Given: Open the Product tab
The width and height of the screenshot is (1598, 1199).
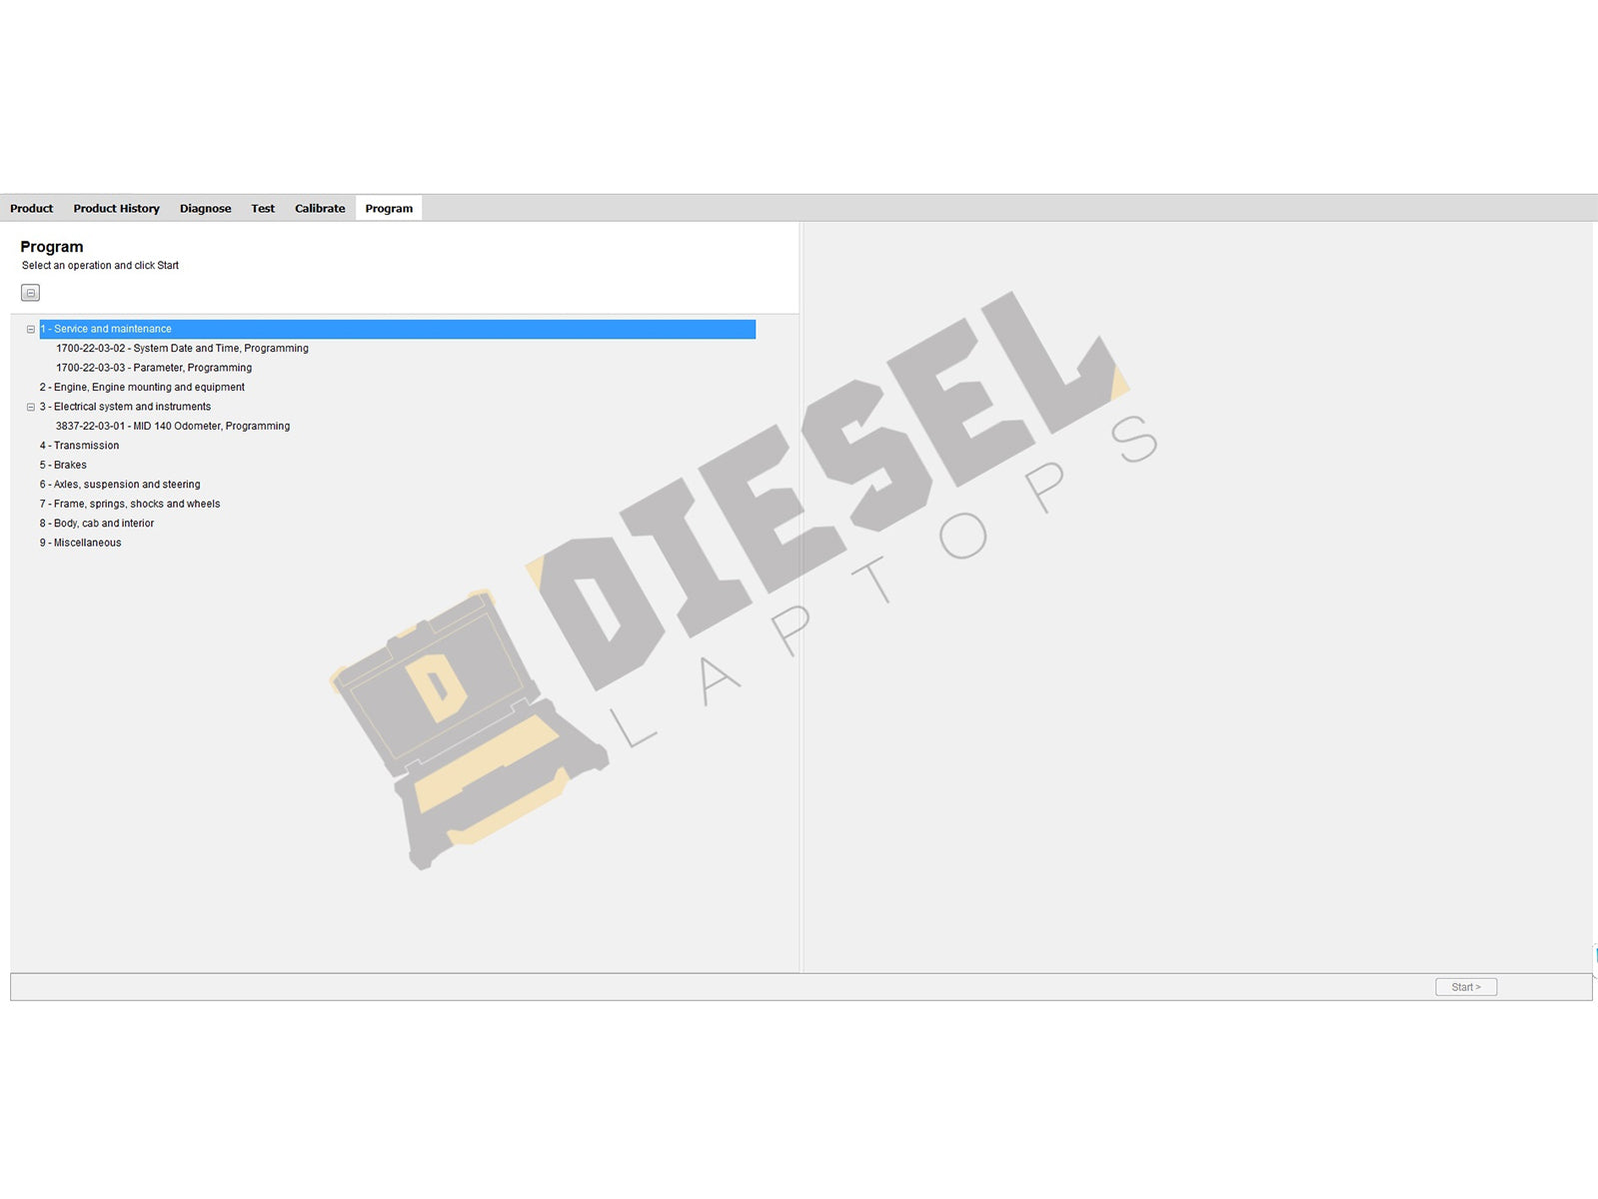Looking at the screenshot, I should [x=31, y=209].
